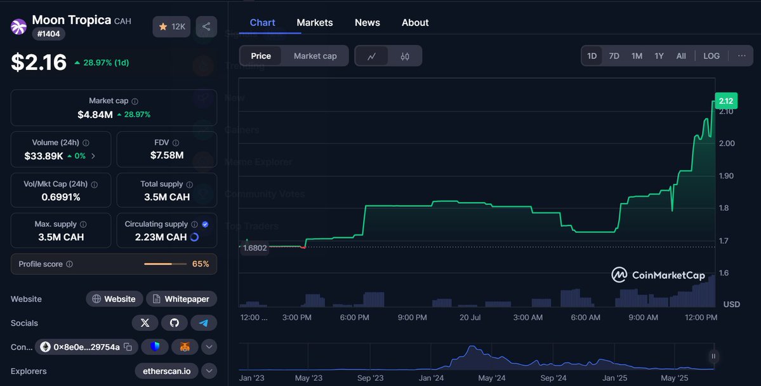Toggle LOG scale on chart
The image size is (761, 386).
point(711,56)
